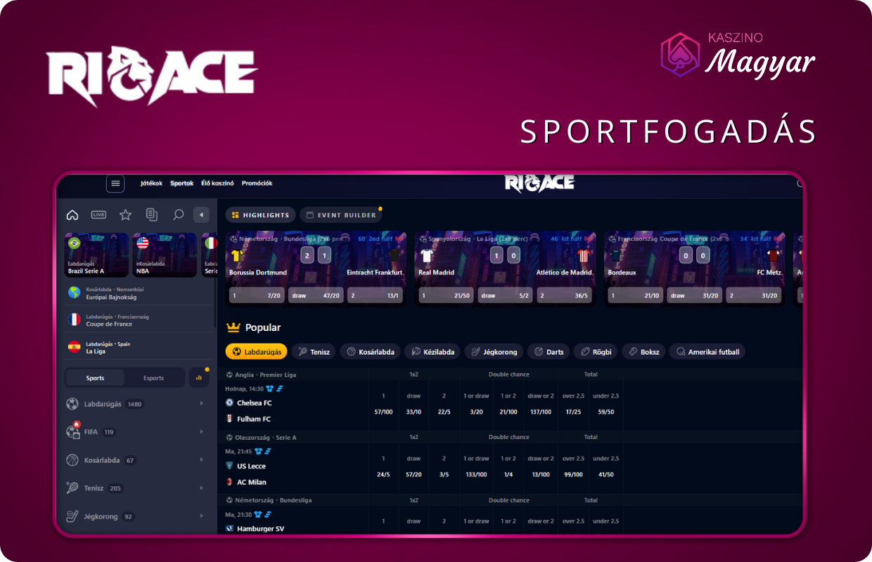Open the bet slip document icon
872x562 pixels.
coord(152,215)
